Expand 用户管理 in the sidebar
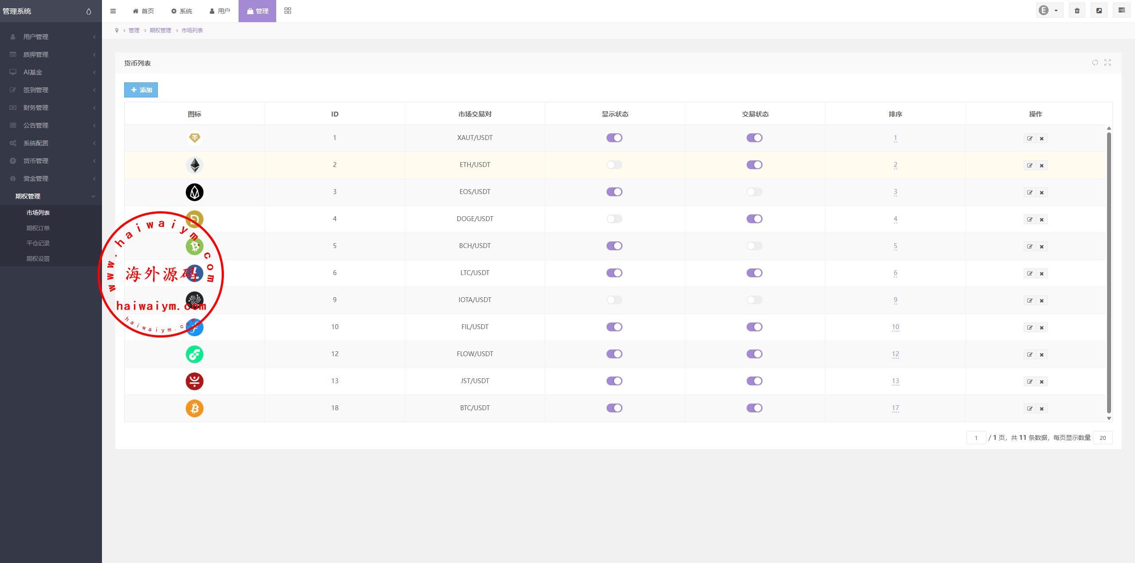The height and width of the screenshot is (563, 1135). coord(36,37)
